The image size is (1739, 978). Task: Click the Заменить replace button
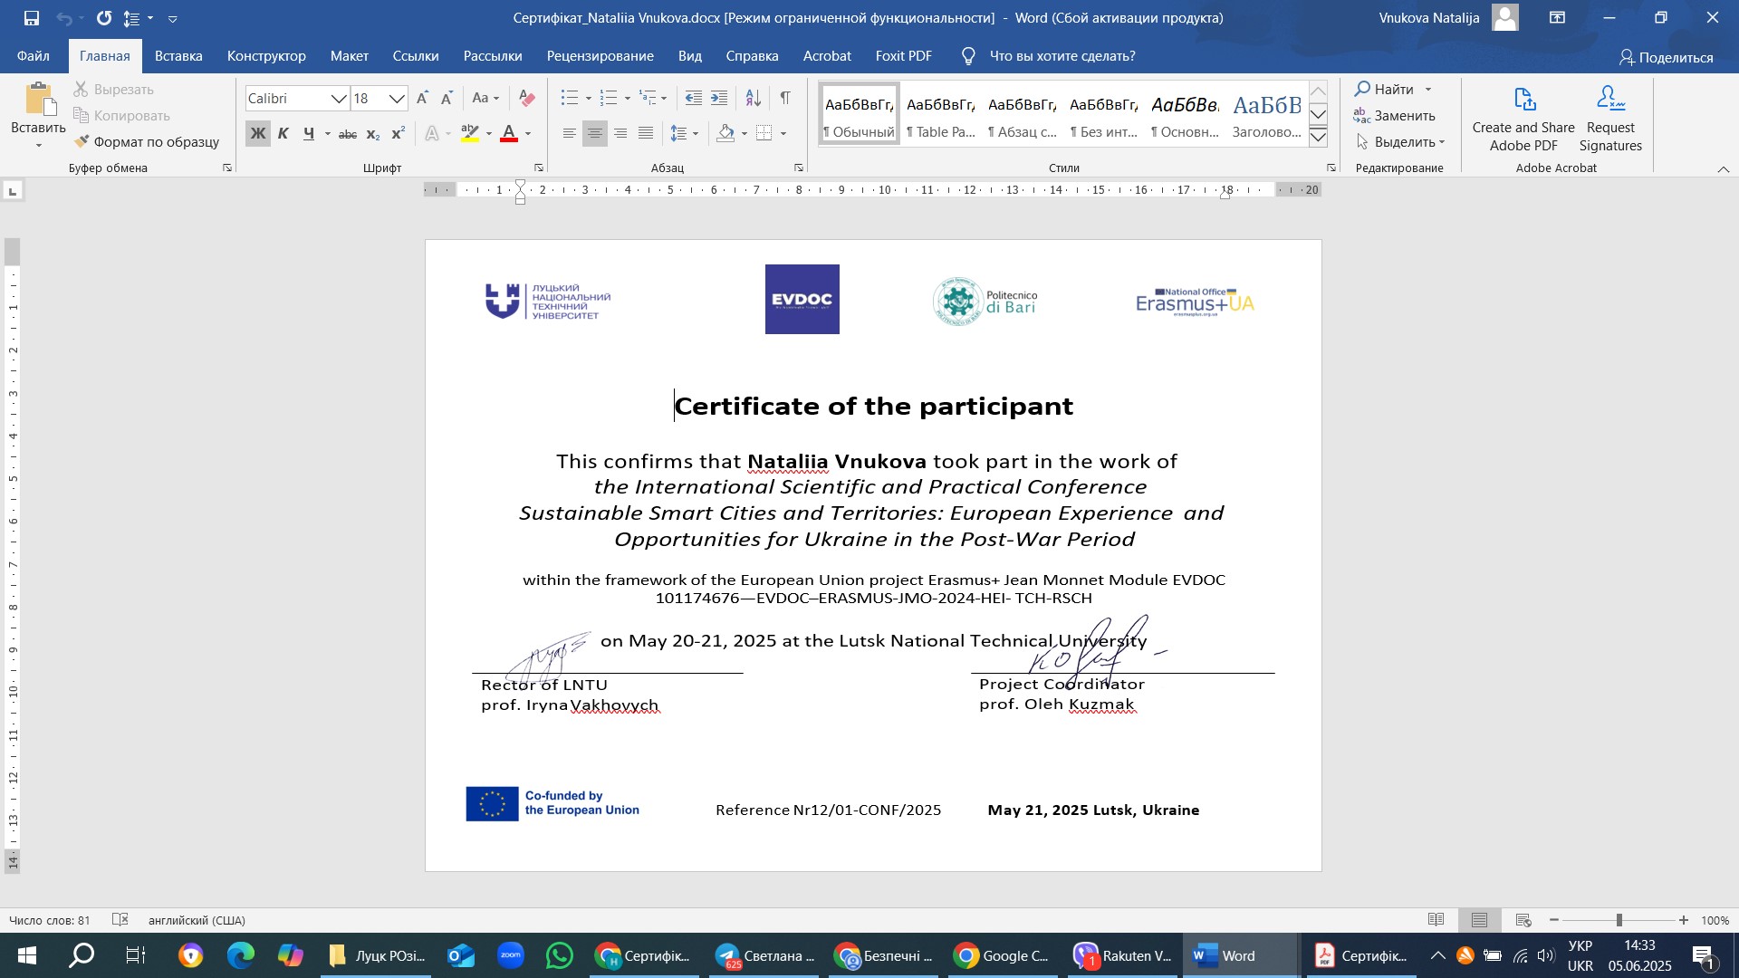[x=1394, y=116]
